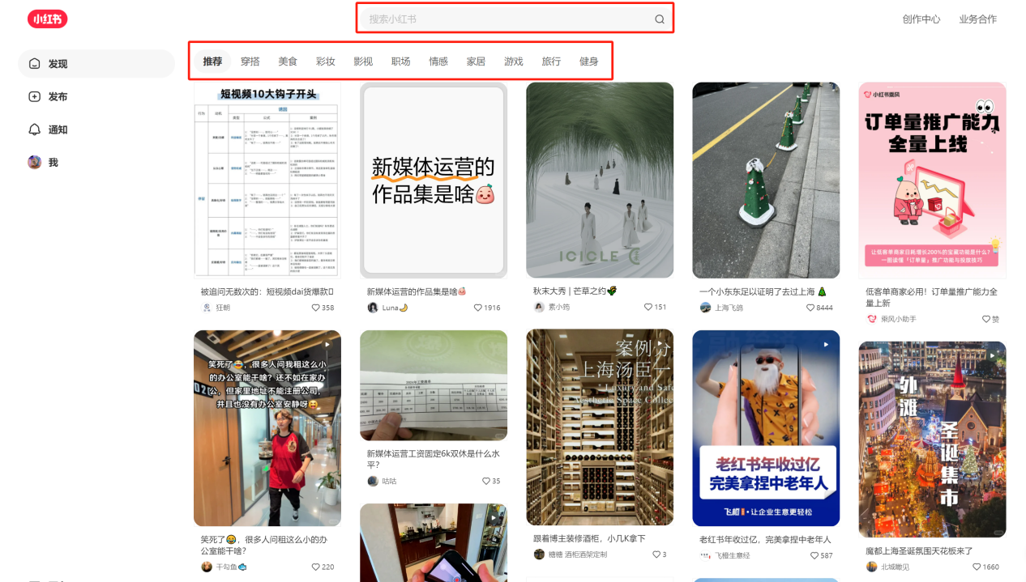
Task: Like the post by 北城嫩见 (1660 heart)
Action: (977, 567)
